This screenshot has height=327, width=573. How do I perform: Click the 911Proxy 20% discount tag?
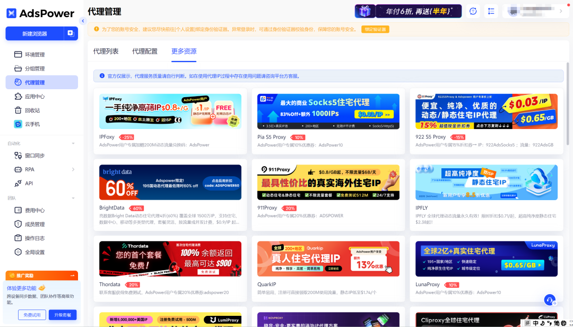[290, 208]
